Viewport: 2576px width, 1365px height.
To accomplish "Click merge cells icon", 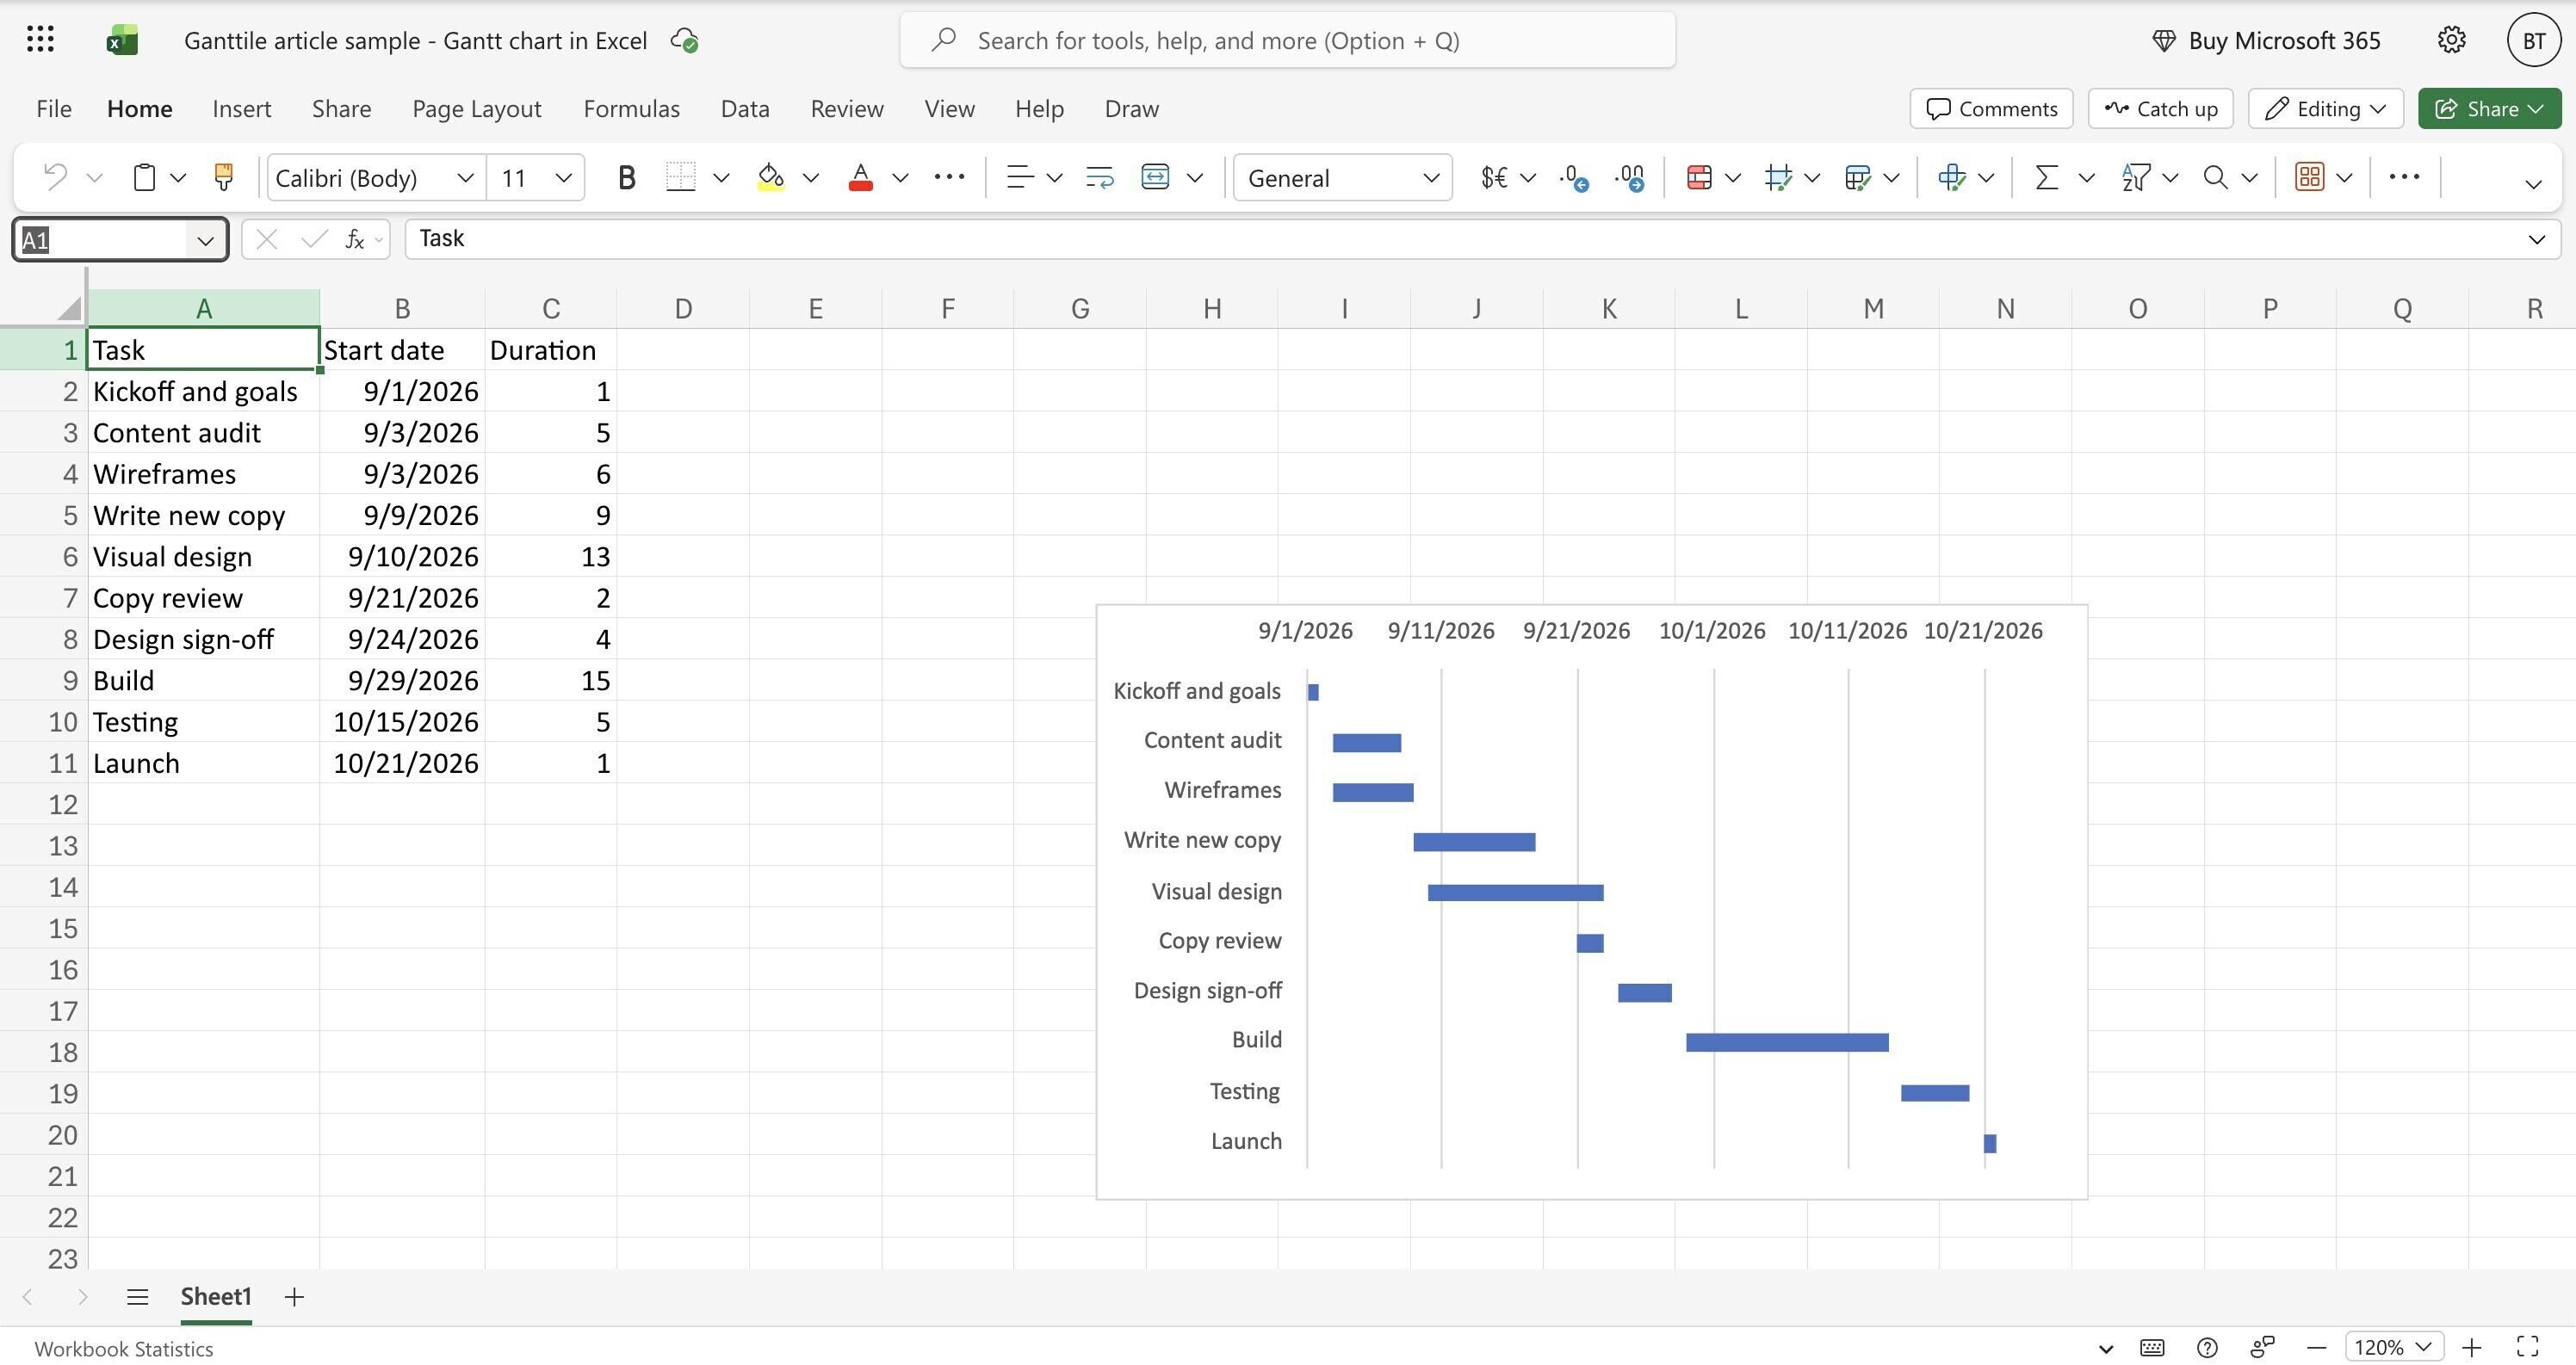I will (x=1155, y=177).
